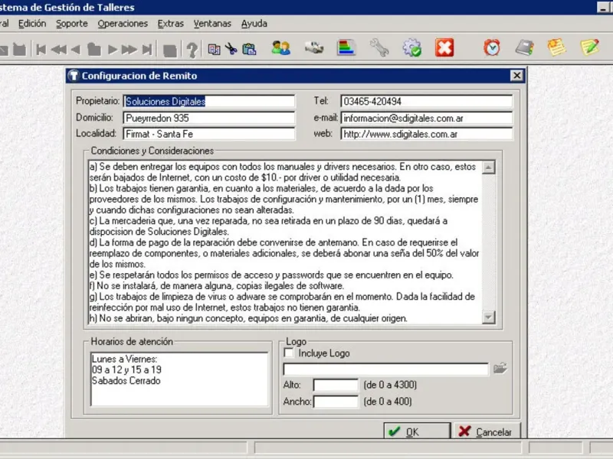Click the folder icon between navigation arrows
This screenshot has height=459, width=613.
point(93,50)
